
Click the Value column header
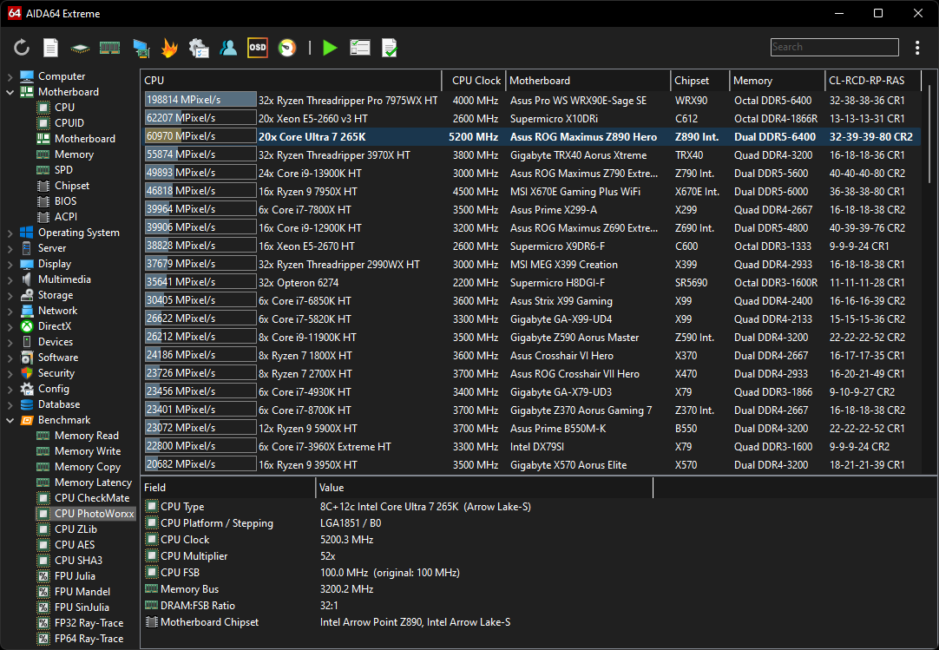[484, 488]
